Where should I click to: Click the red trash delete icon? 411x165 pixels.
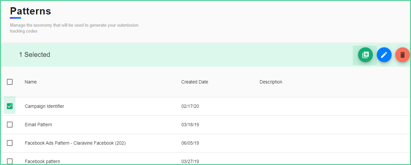pyautogui.click(x=402, y=55)
